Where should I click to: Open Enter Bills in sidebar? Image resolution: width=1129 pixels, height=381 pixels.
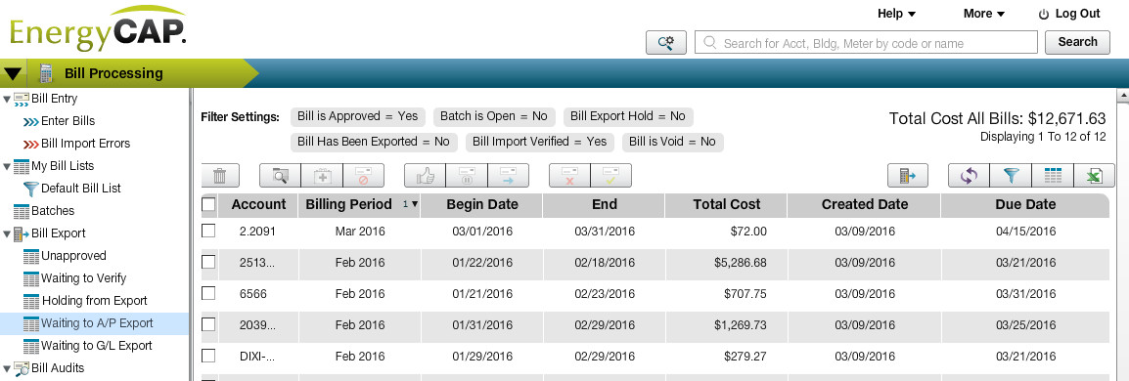click(68, 121)
